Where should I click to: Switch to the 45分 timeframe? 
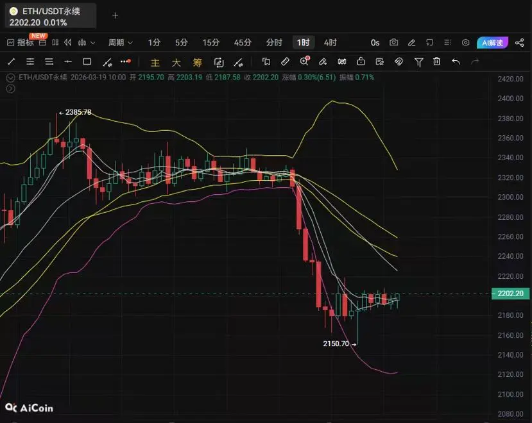coord(243,43)
